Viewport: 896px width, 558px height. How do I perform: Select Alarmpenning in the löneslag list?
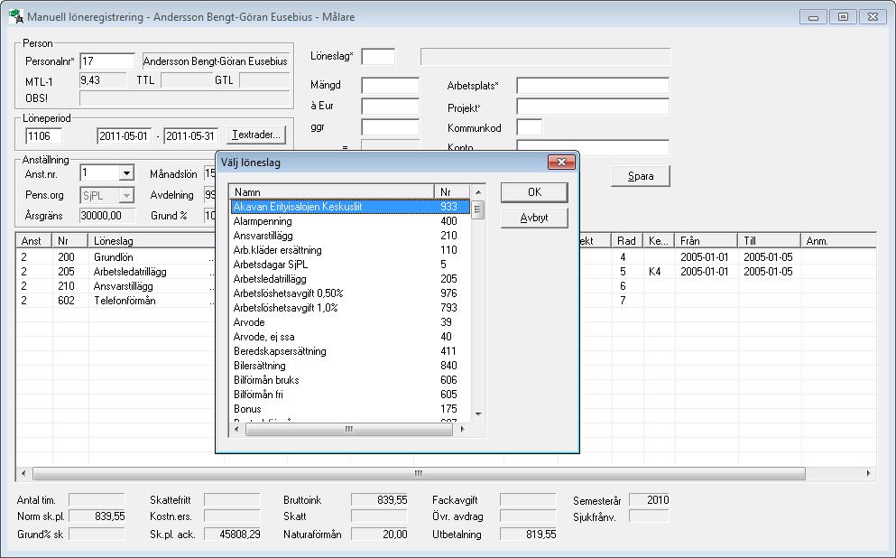[x=350, y=221]
